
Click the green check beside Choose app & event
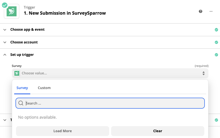pos(216,30)
